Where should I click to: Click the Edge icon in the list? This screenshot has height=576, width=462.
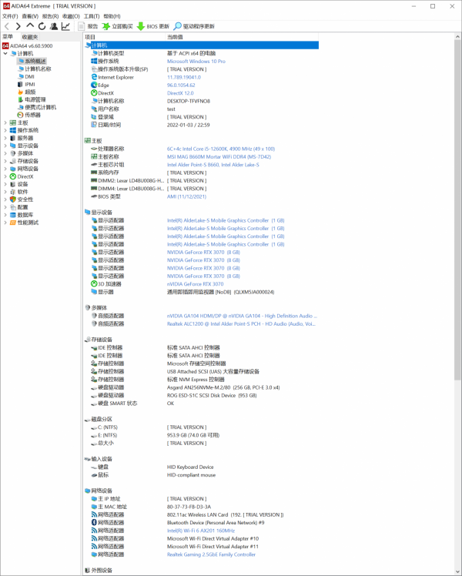pos(94,85)
